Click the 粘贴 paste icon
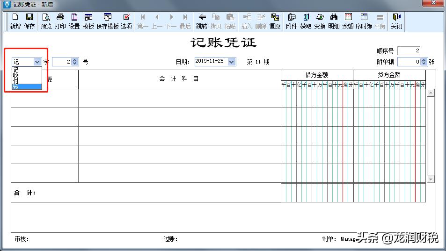Image resolution: width=446 pixels, height=251 pixels. pyautogui.click(x=230, y=22)
